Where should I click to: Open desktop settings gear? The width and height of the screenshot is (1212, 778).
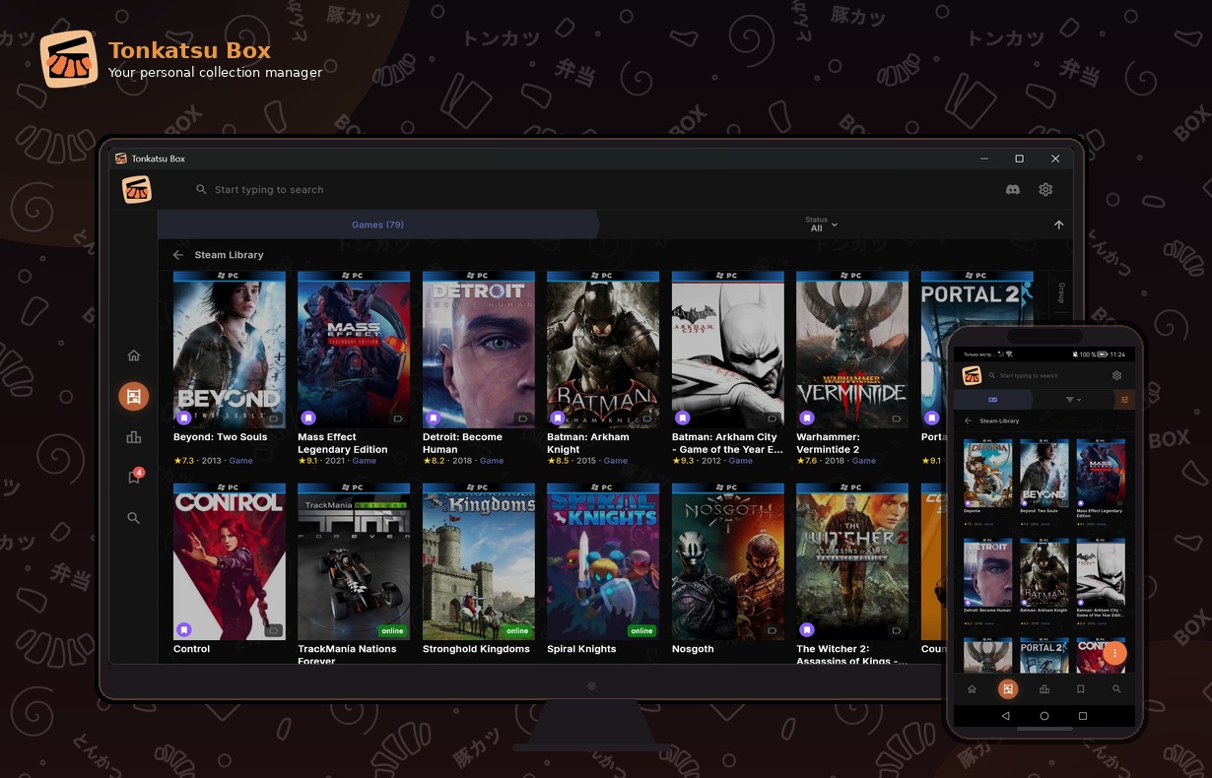coord(1045,190)
